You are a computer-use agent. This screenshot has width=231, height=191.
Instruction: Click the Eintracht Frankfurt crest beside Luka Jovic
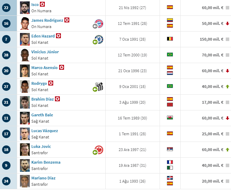coord(99,150)
